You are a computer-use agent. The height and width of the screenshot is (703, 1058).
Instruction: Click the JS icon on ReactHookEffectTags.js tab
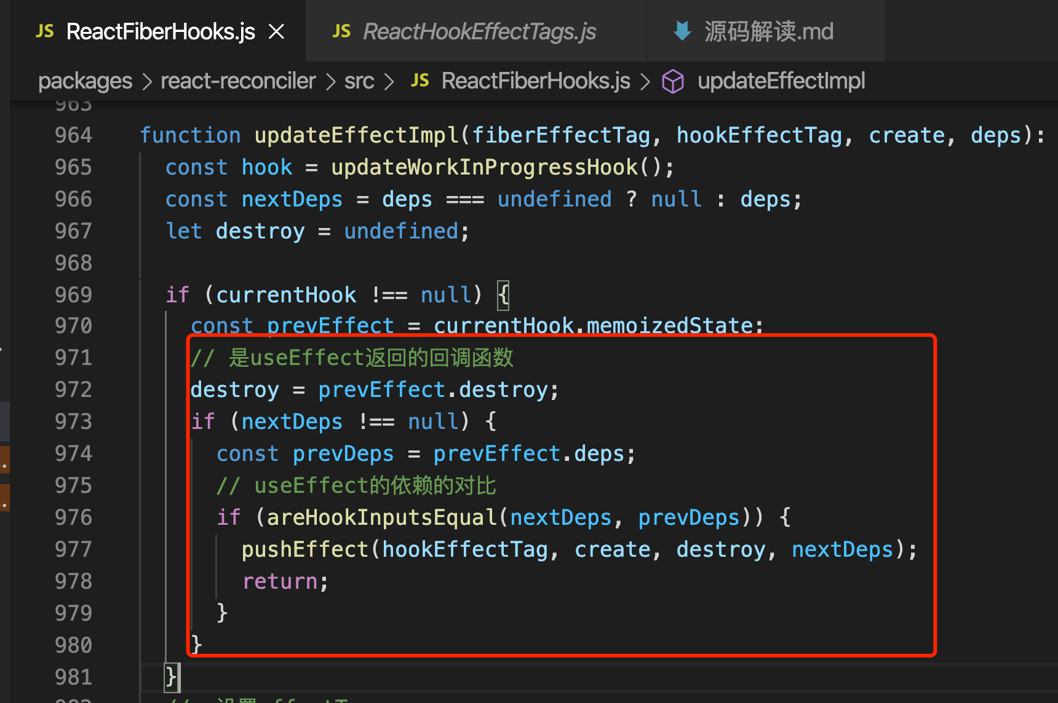[x=341, y=31]
